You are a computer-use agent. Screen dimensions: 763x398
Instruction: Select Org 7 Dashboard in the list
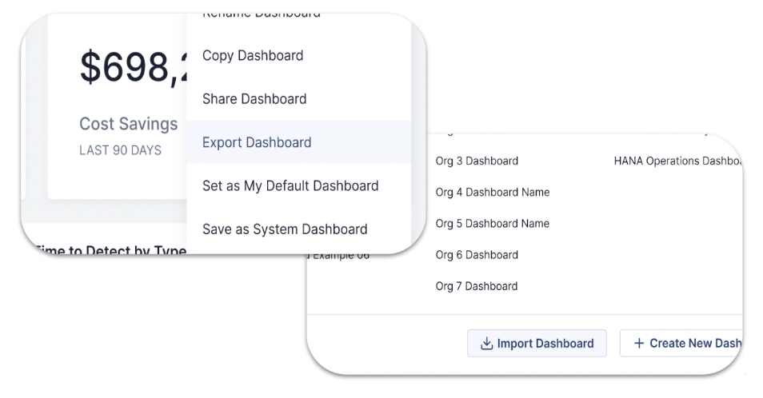coord(477,286)
